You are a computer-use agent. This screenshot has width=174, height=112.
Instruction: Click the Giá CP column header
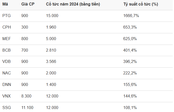click(x=28, y=4)
